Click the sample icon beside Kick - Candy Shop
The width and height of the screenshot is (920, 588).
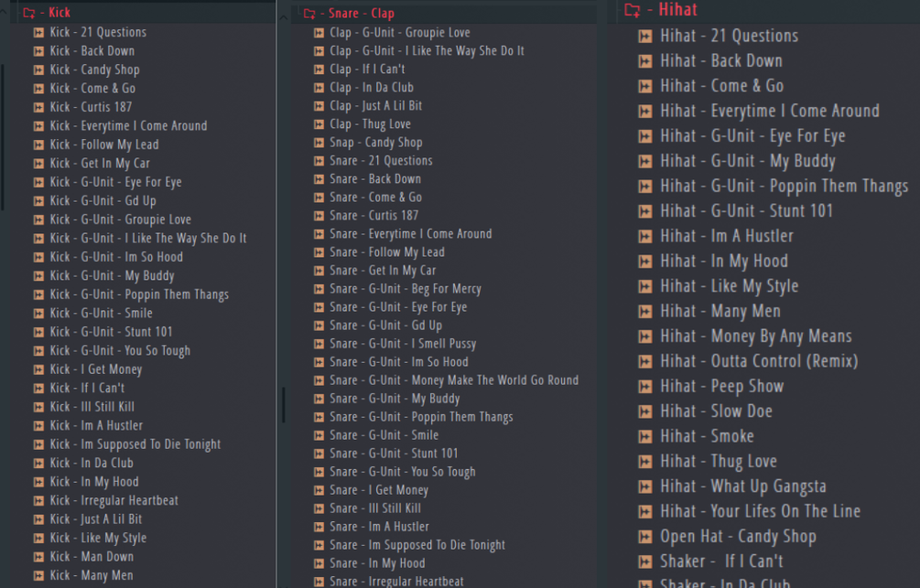tap(38, 69)
